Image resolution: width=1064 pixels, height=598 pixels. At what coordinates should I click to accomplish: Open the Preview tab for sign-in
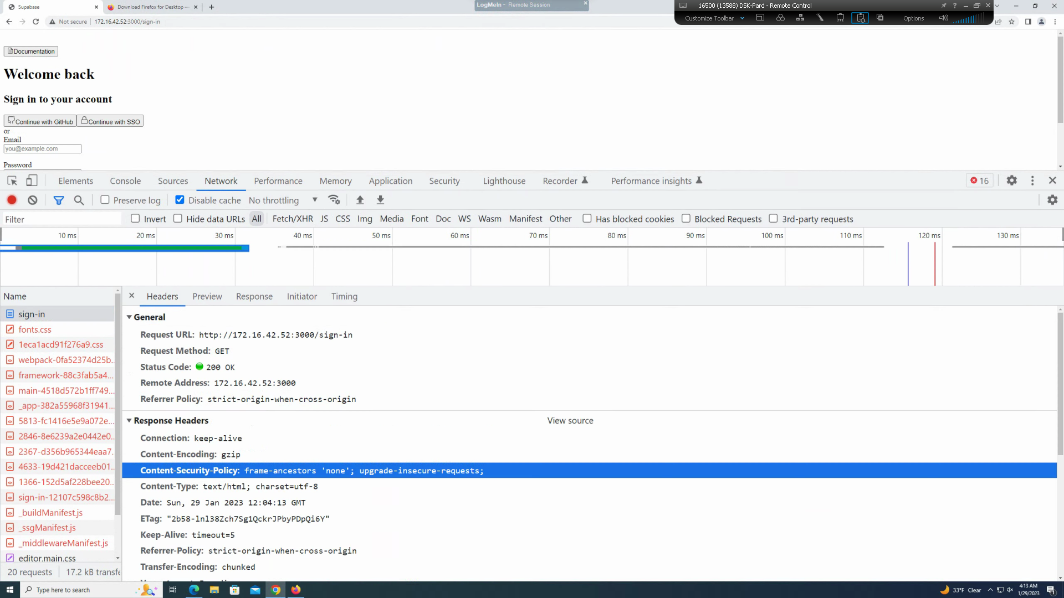click(207, 296)
